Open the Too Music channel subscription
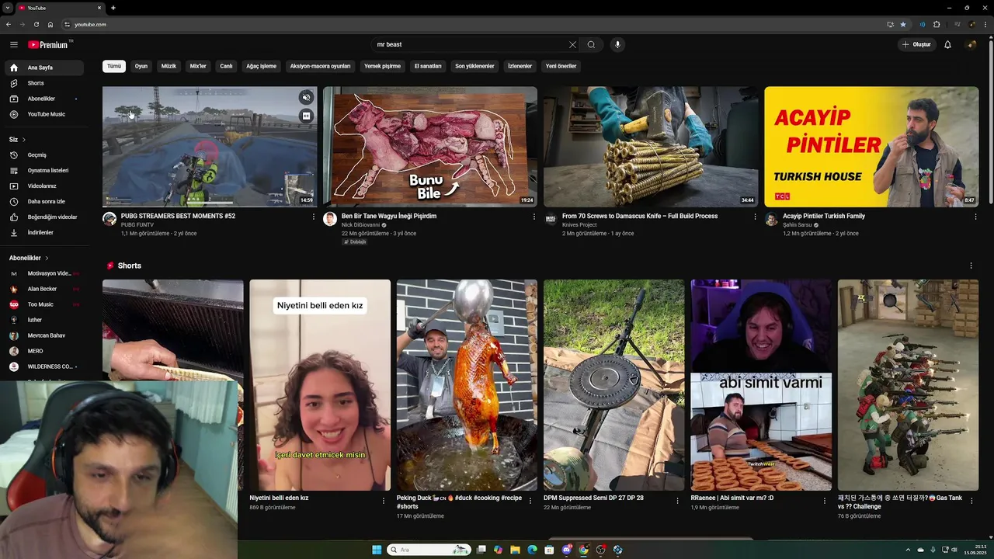 (44, 304)
